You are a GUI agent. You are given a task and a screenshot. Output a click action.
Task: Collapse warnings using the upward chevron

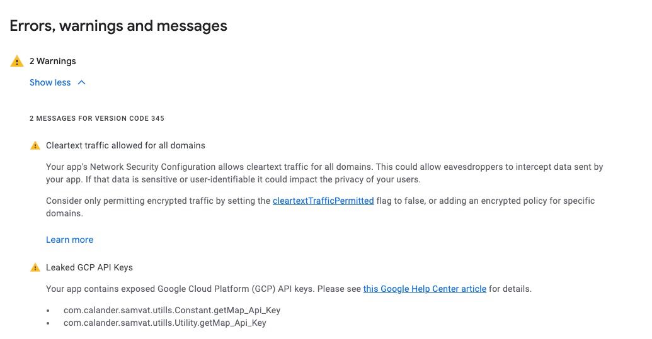81,82
